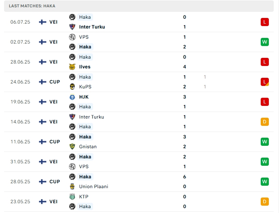279x213 pixels.
Task: Click the Ilves team logo
Action: pyautogui.click(x=72, y=67)
